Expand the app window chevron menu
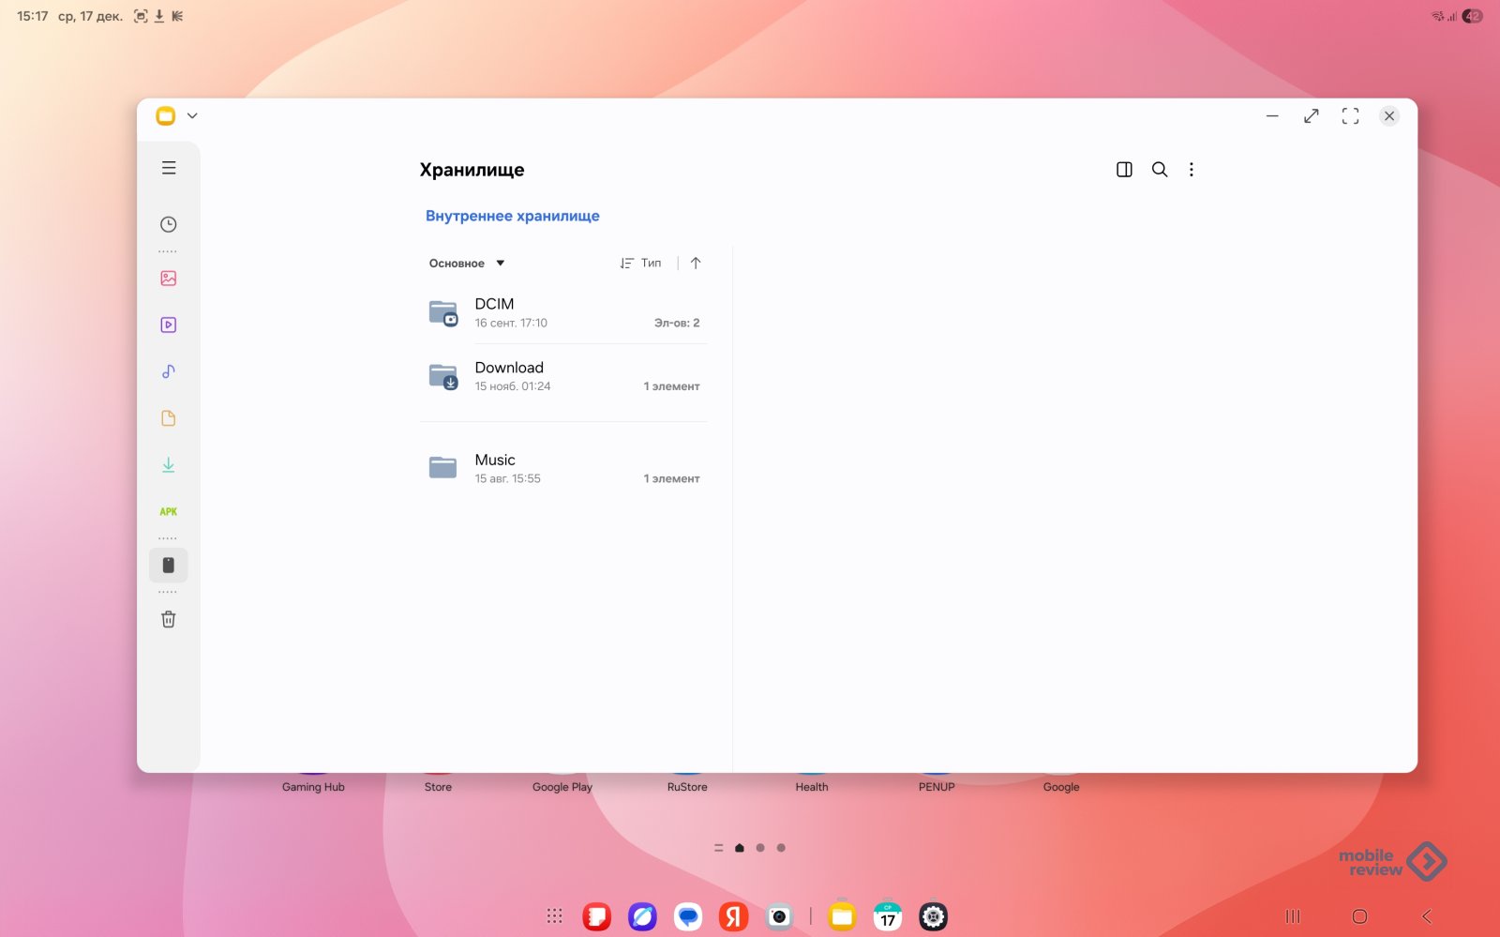The image size is (1500, 937). coord(192,116)
